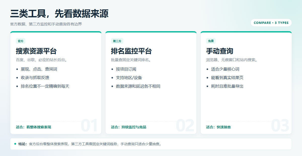Click footer 适合：快速抽查
Viewport: 302px width, 156px height.
218,127
